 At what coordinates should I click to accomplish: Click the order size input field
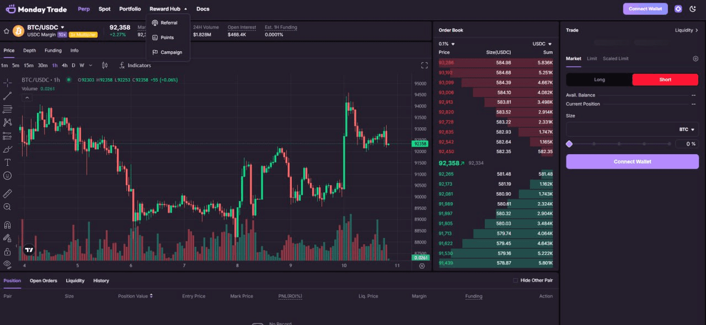point(618,129)
